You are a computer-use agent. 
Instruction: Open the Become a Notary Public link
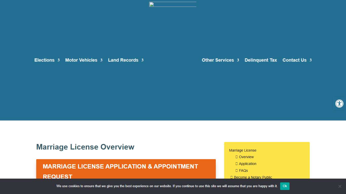(253, 177)
